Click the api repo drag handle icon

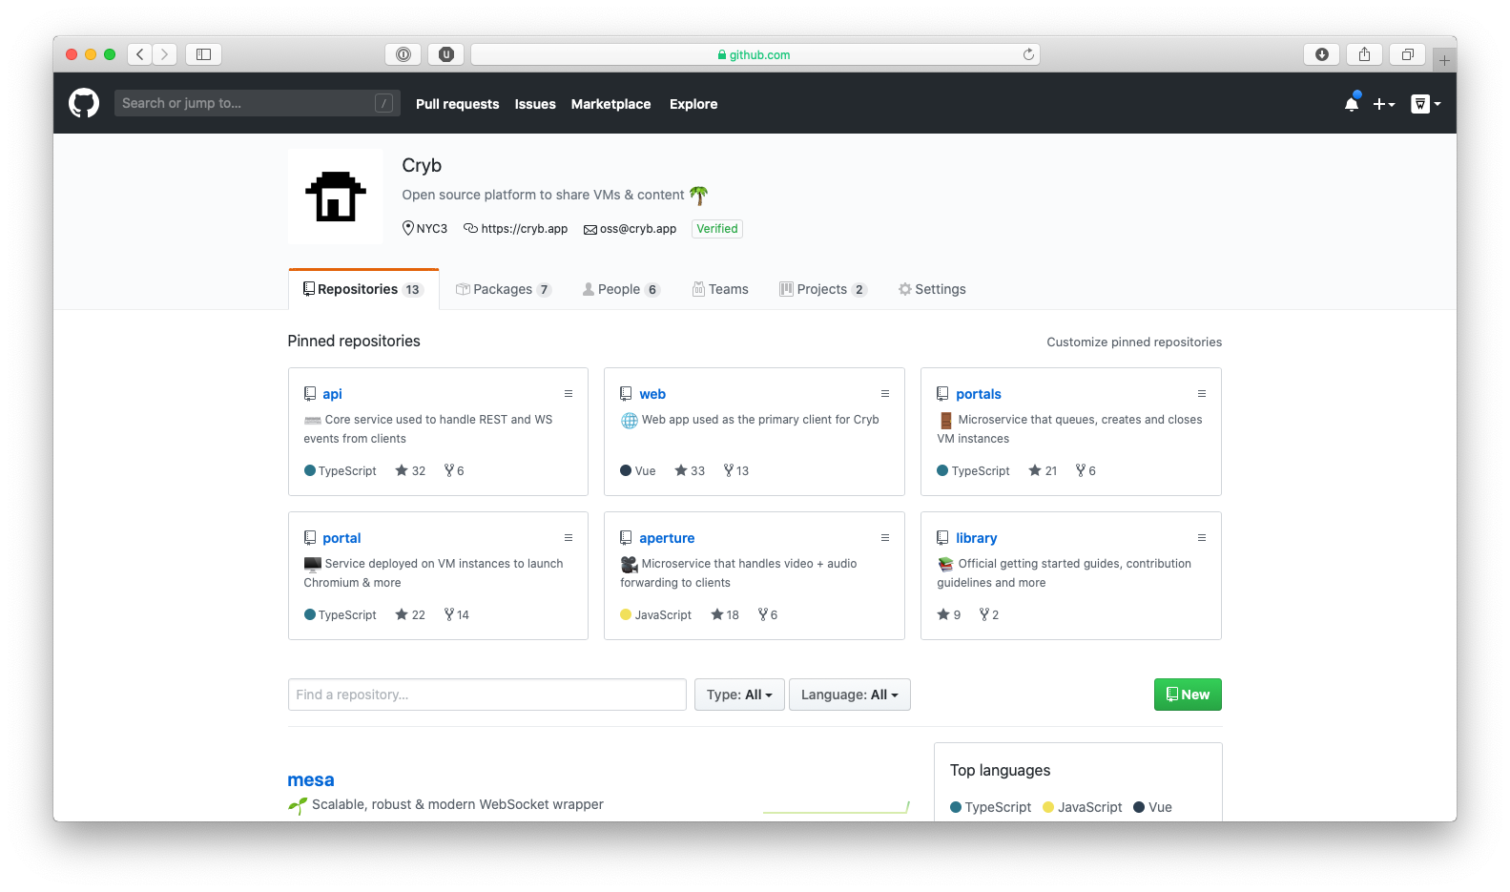pos(569,394)
